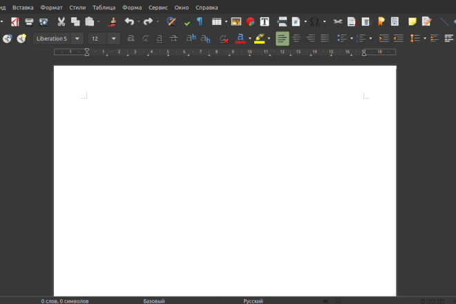The image size is (456, 304).
Task: Click the Undo arrow button
Action: point(129,21)
